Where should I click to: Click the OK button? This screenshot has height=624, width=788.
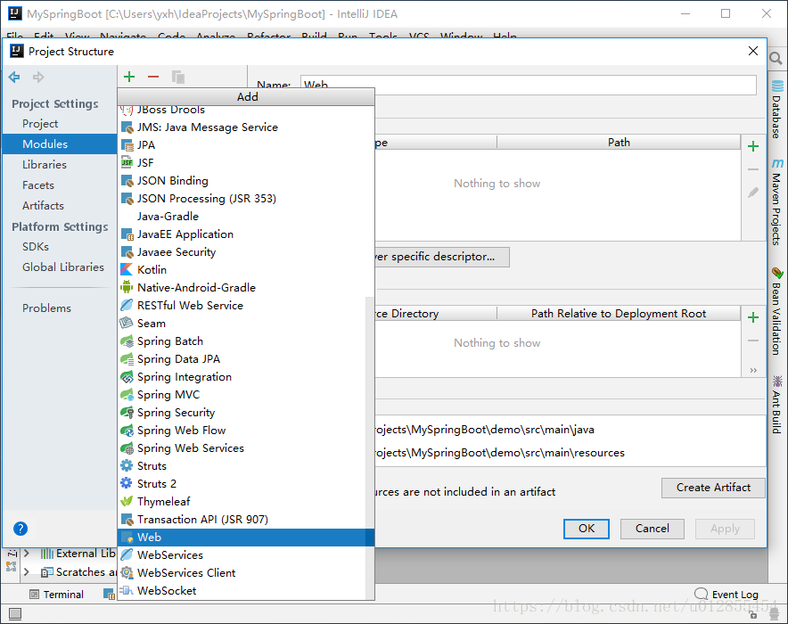pyautogui.click(x=586, y=529)
